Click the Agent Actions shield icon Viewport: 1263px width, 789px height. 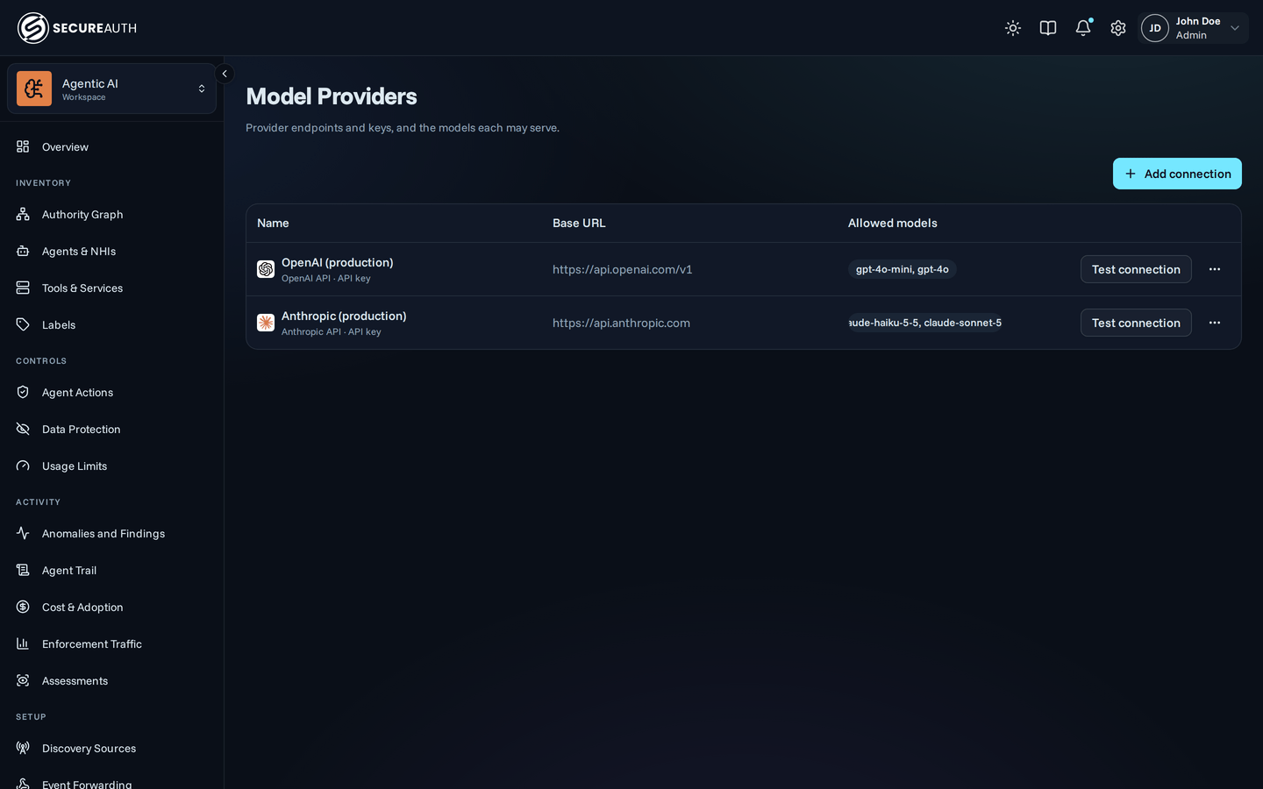click(23, 392)
